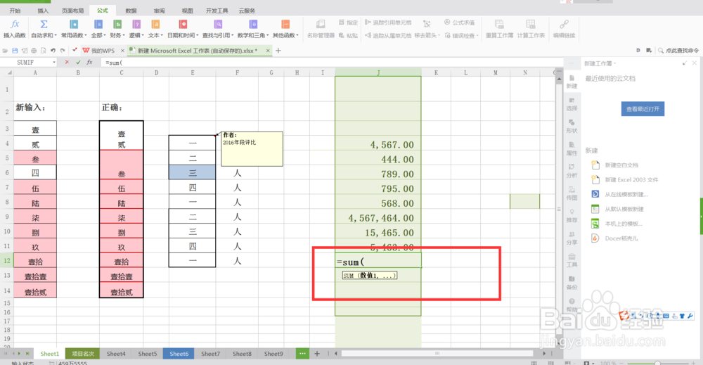Switch to the 页面布局 (Page Layout) ribbon tab
Viewport: 703px width, 365px height.
click(72, 11)
